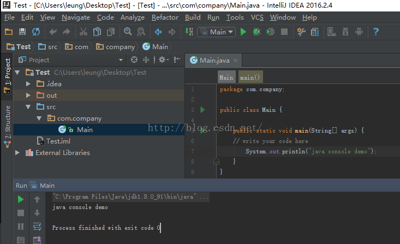Image resolution: width=400 pixels, height=244 pixels.
Task: Open Settings wrench icon
Action: pyautogui.click(x=301, y=32)
